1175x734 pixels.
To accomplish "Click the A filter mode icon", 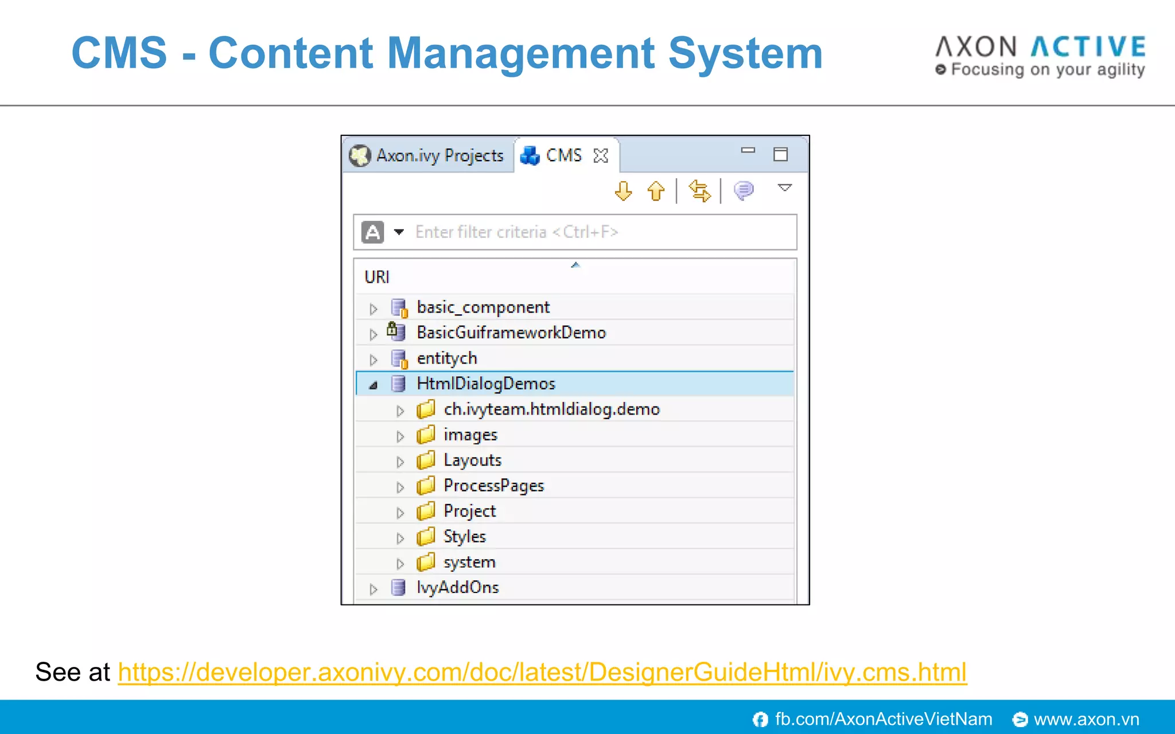I will [x=373, y=232].
